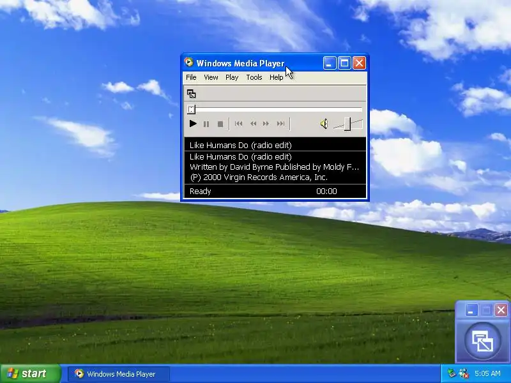This screenshot has height=383, width=511.
Task: Click the large round mode-switch button in the anchor window
Action: (x=483, y=341)
